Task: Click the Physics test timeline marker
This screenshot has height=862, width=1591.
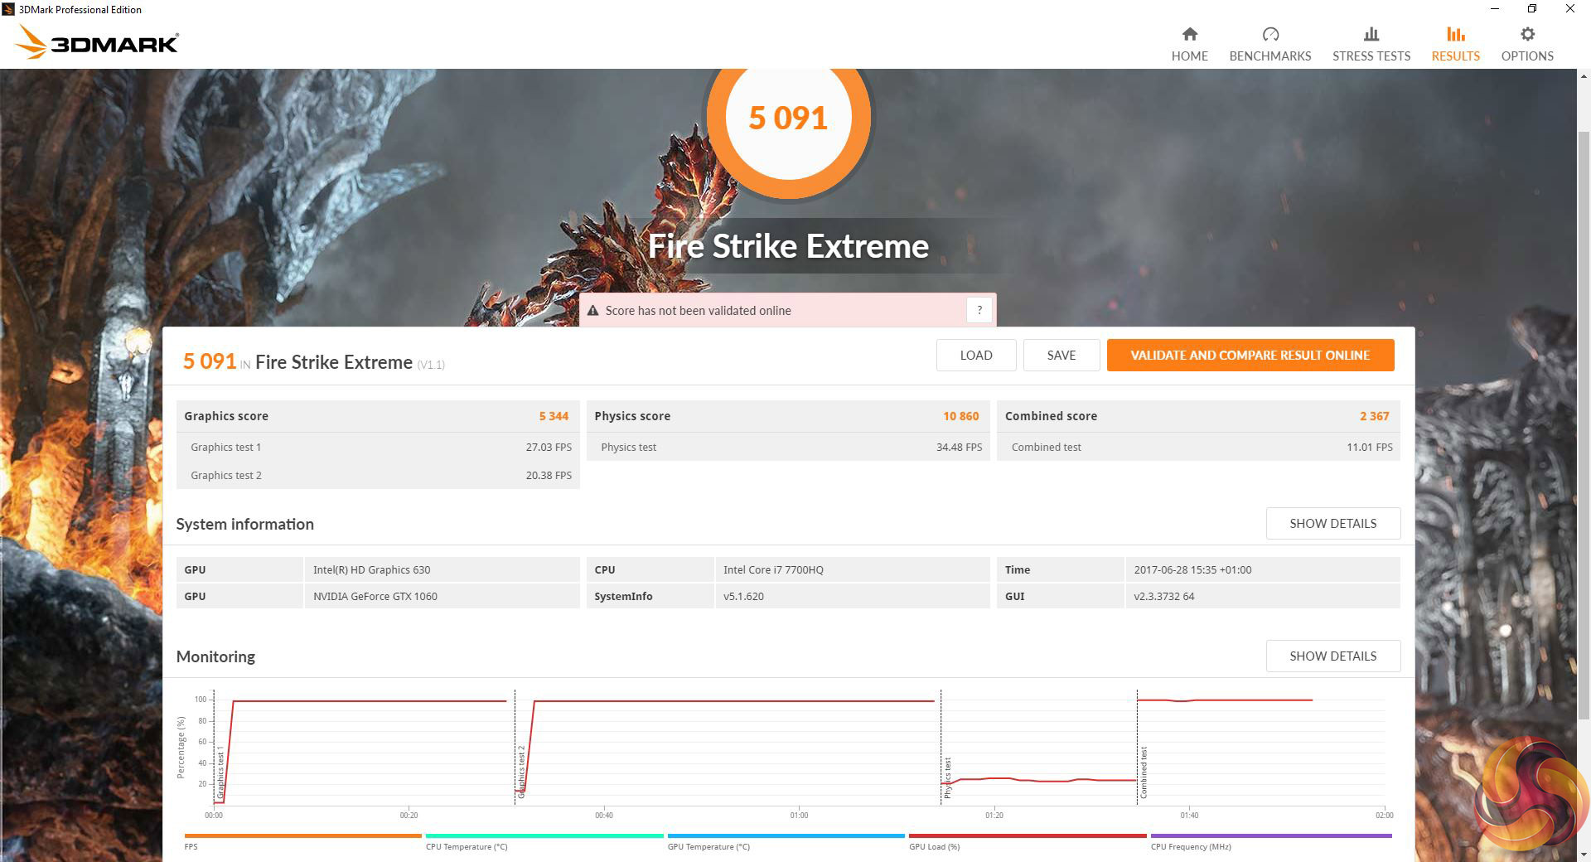Action: tap(947, 778)
